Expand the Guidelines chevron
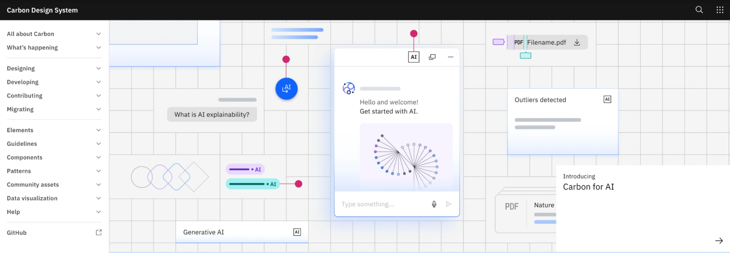Viewport: 730px width, 253px height. click(99, 144)
